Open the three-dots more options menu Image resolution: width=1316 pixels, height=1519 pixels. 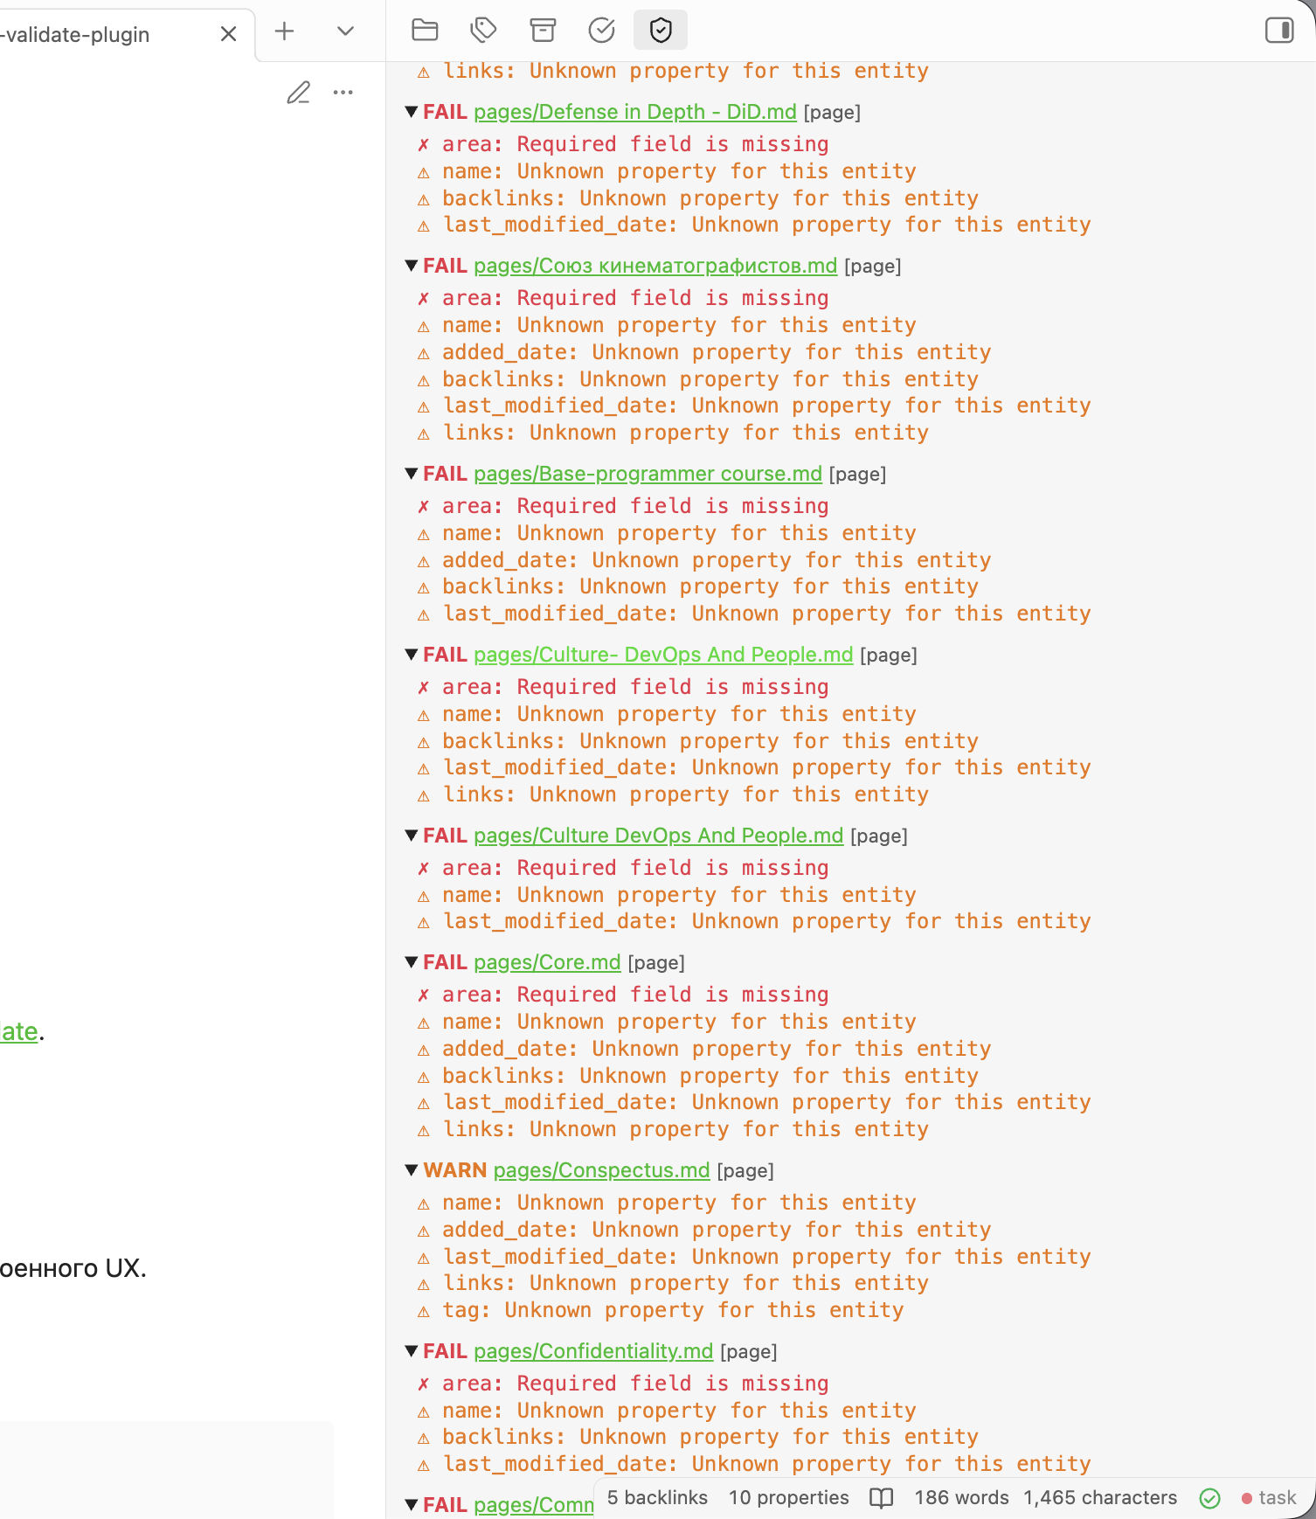pyautogui.click(x=343, y=93)
